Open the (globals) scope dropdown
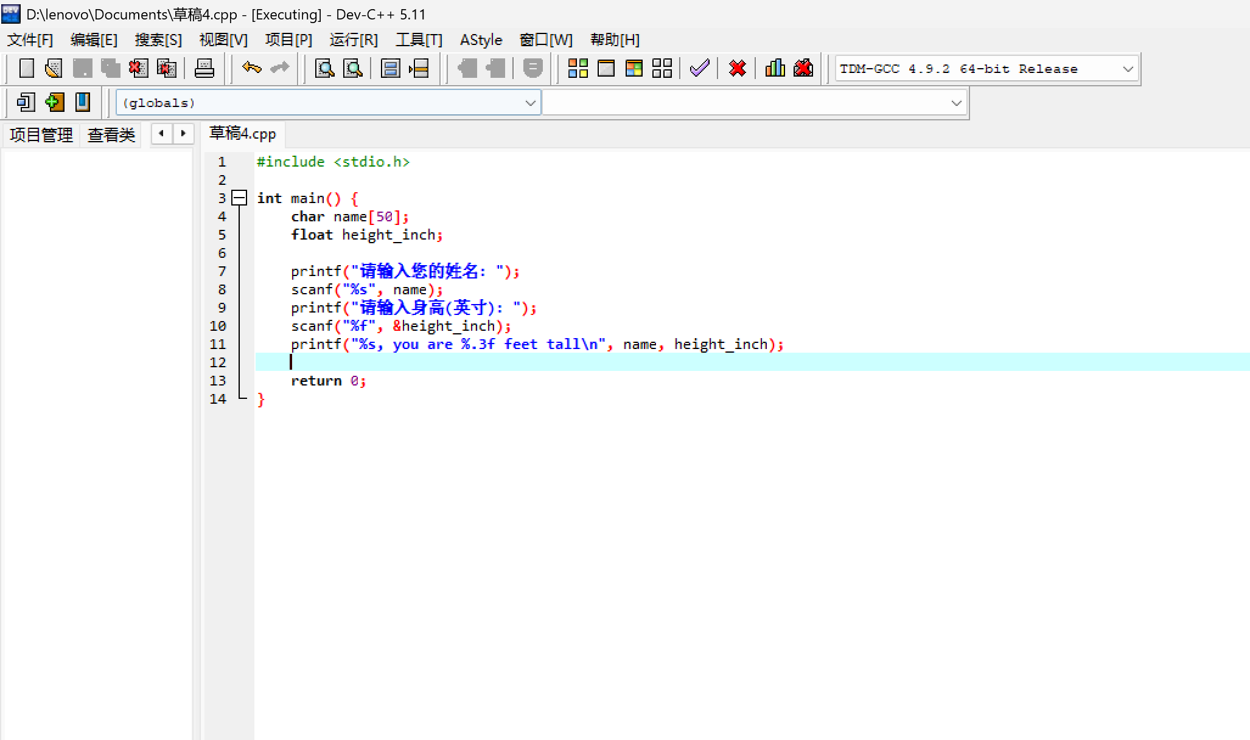1250x740 pixels. coord(529,103)
